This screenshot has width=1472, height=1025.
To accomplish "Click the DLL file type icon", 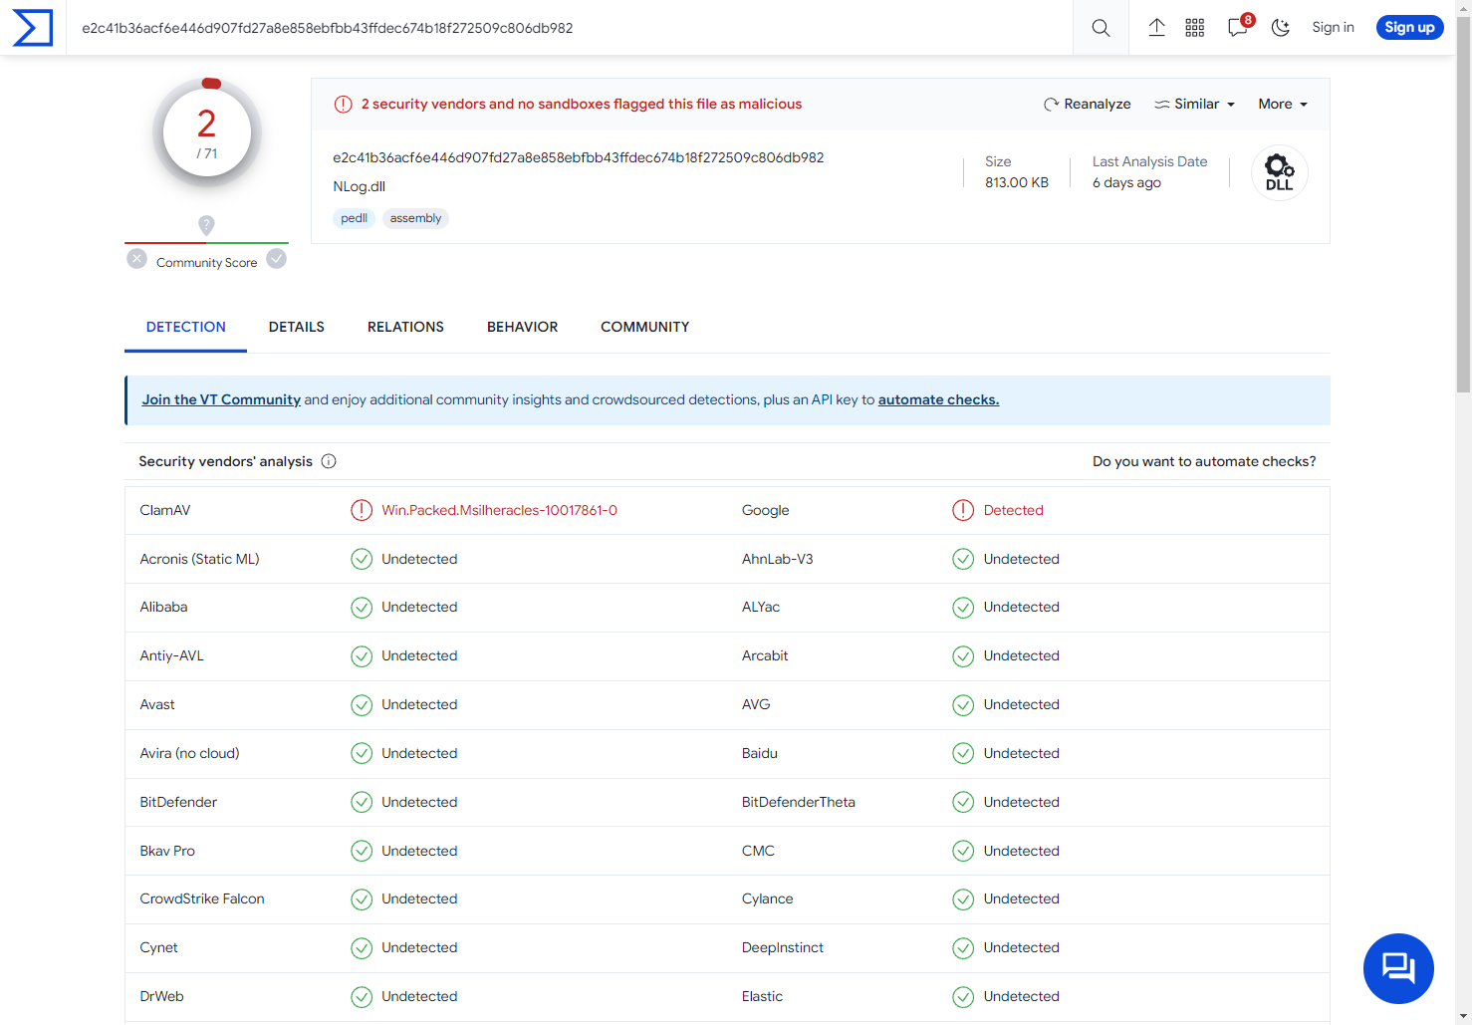I will [1279, 171].
